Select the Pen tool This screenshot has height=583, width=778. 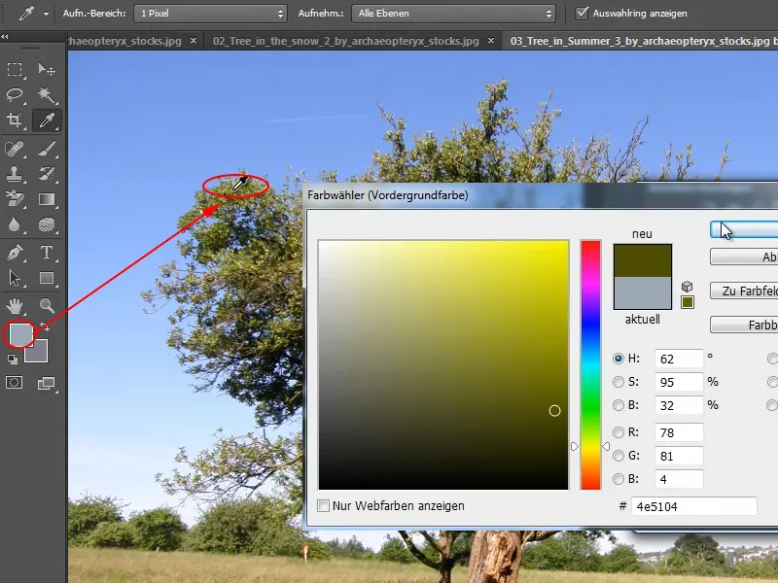[x=15, y=253]
